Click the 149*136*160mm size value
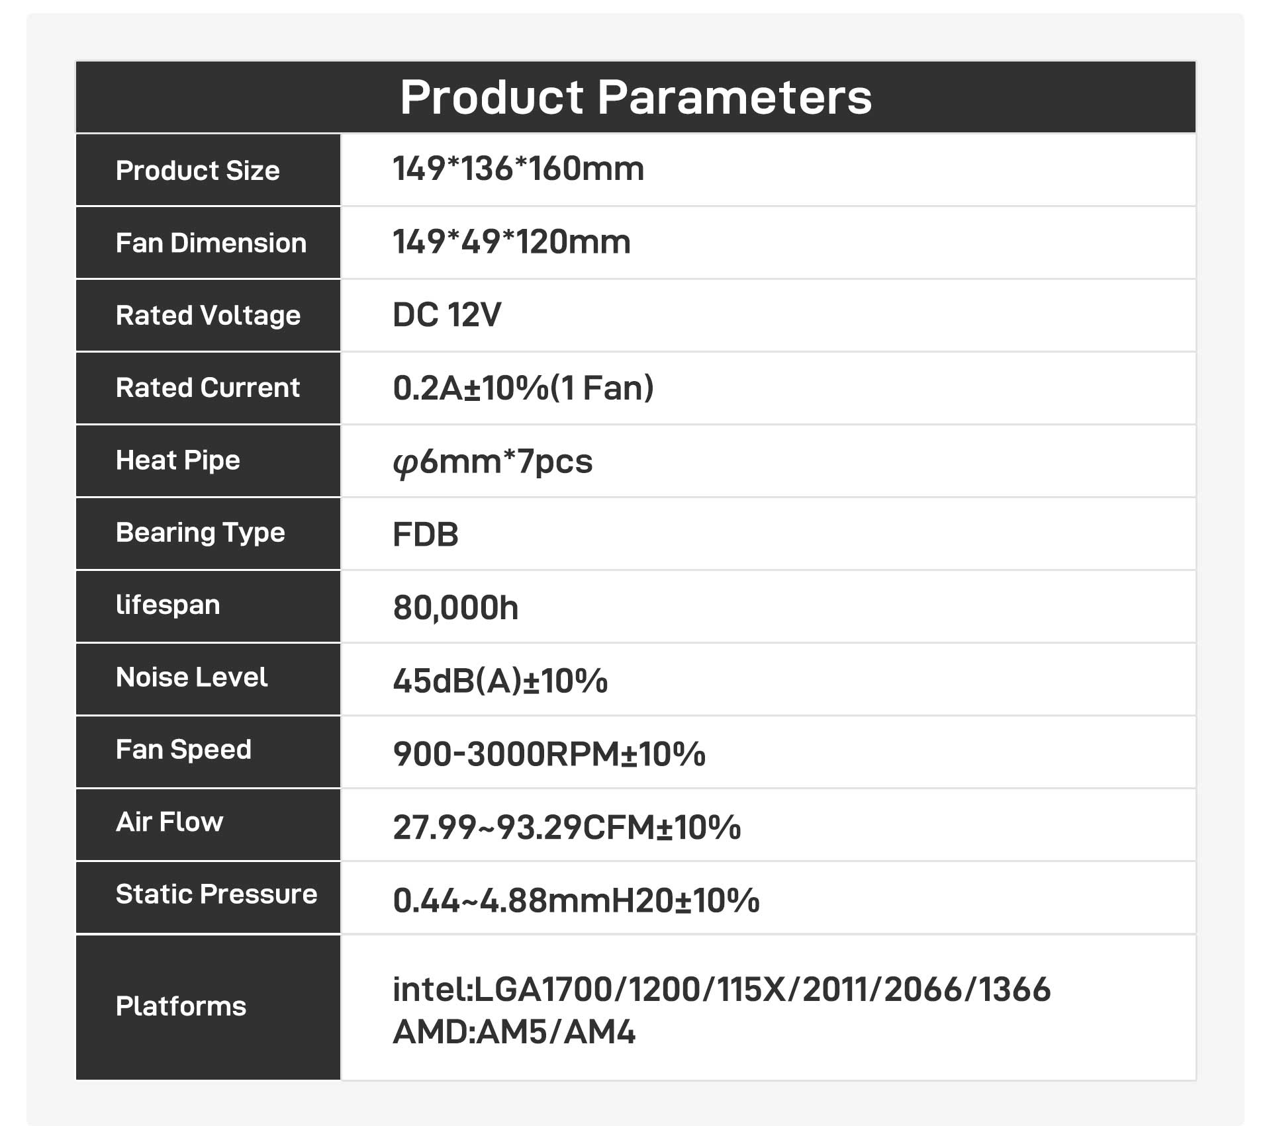The image size is (1271, 1126). [x=518, y=169]
